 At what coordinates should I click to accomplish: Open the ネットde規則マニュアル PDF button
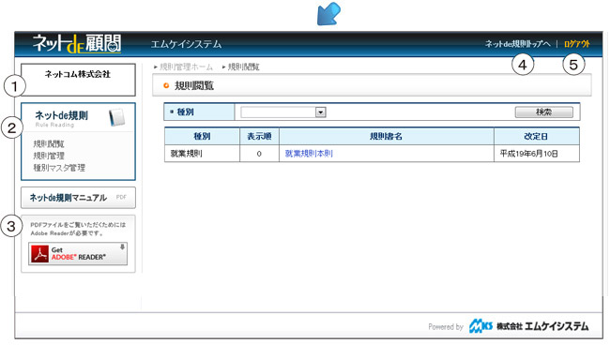click(x=78, y=198)
